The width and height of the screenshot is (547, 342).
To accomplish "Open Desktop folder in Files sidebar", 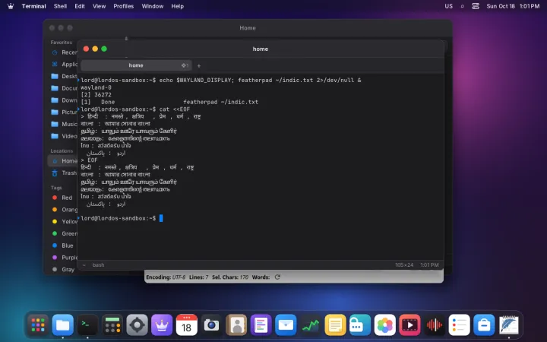I will pos(63,76).
